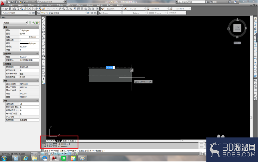
Task: Toggle Grid display in status bar
Action: click(39, 153)
